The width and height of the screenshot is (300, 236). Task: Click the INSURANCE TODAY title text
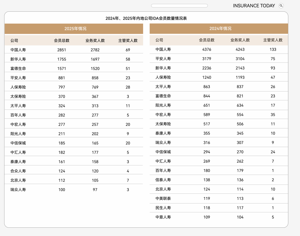point(254,6)
